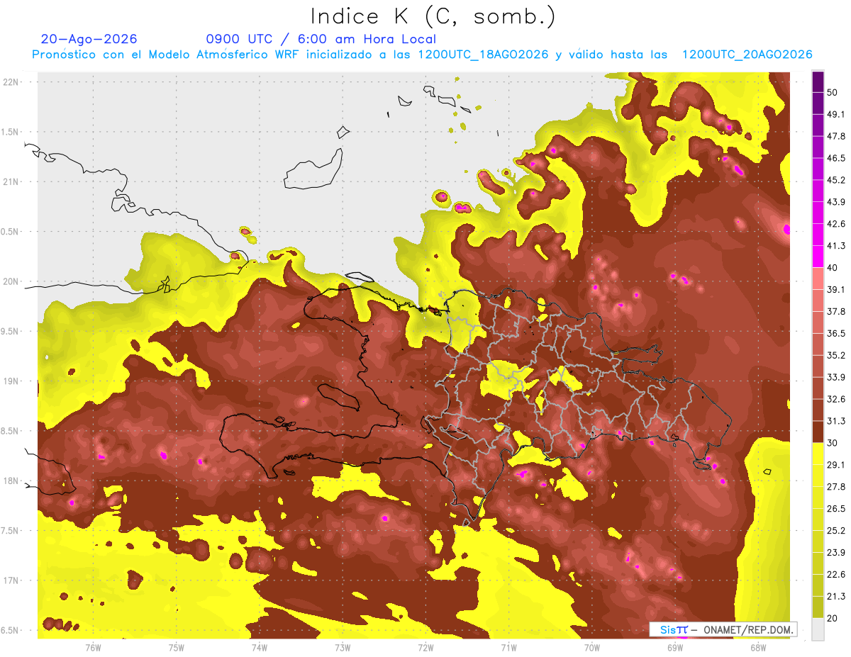Select the '21.3' colorbar value
Image resolution: width=851 pixels, height=657 pixels.
point(836,597)
